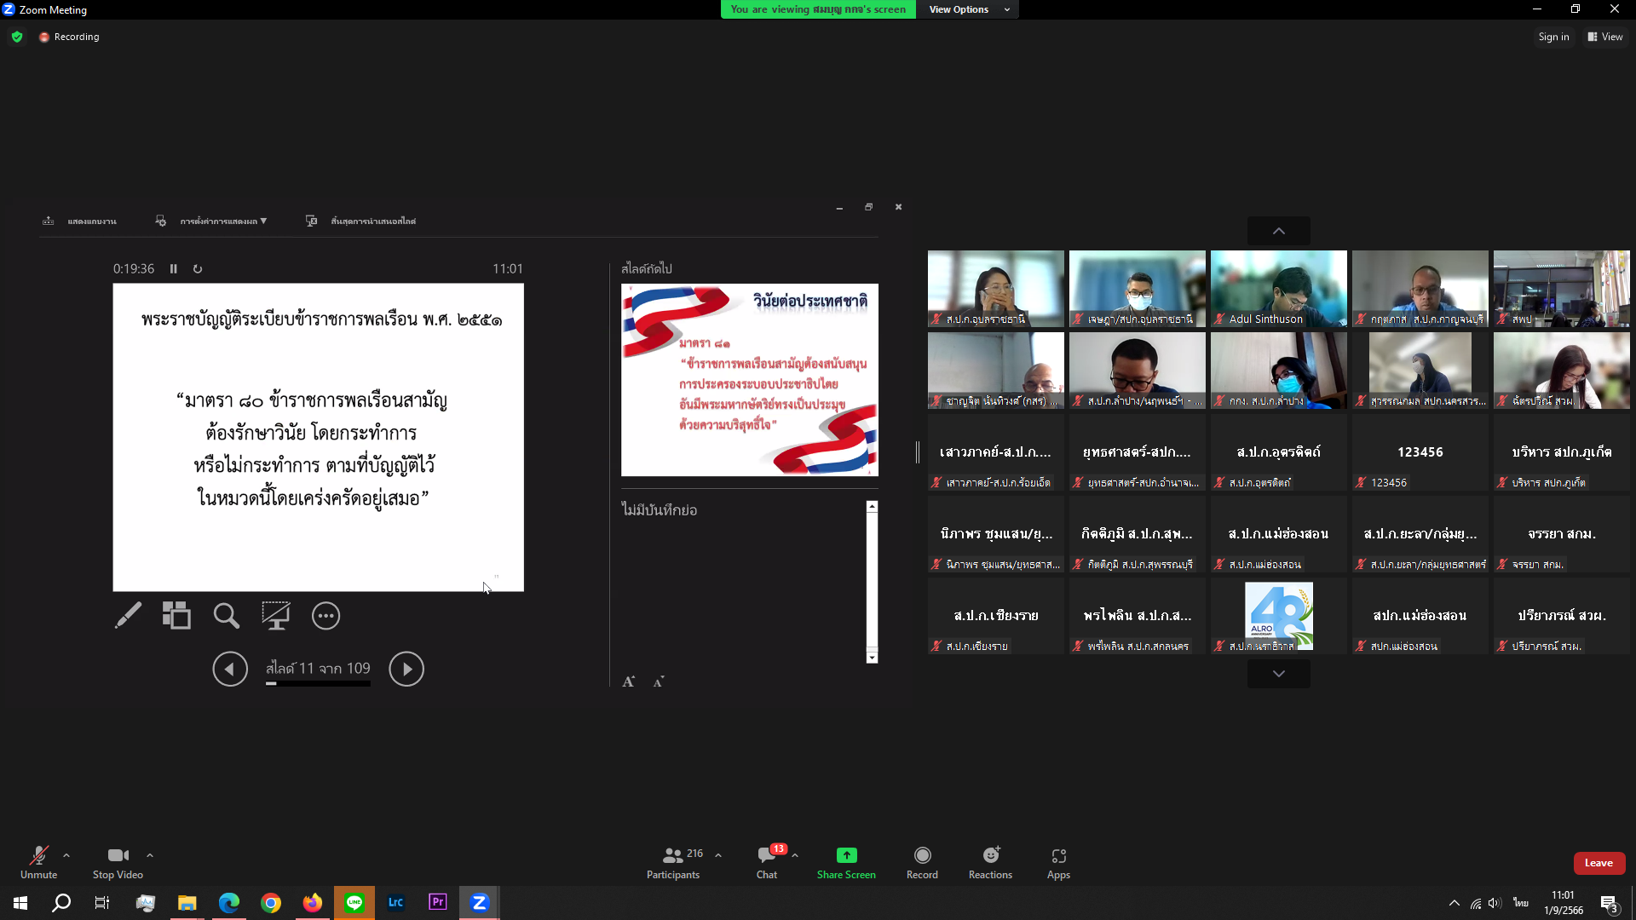Open Lightroom Classic from taskbar
This screenshot has width=1636, height=920.
(395, 903)
